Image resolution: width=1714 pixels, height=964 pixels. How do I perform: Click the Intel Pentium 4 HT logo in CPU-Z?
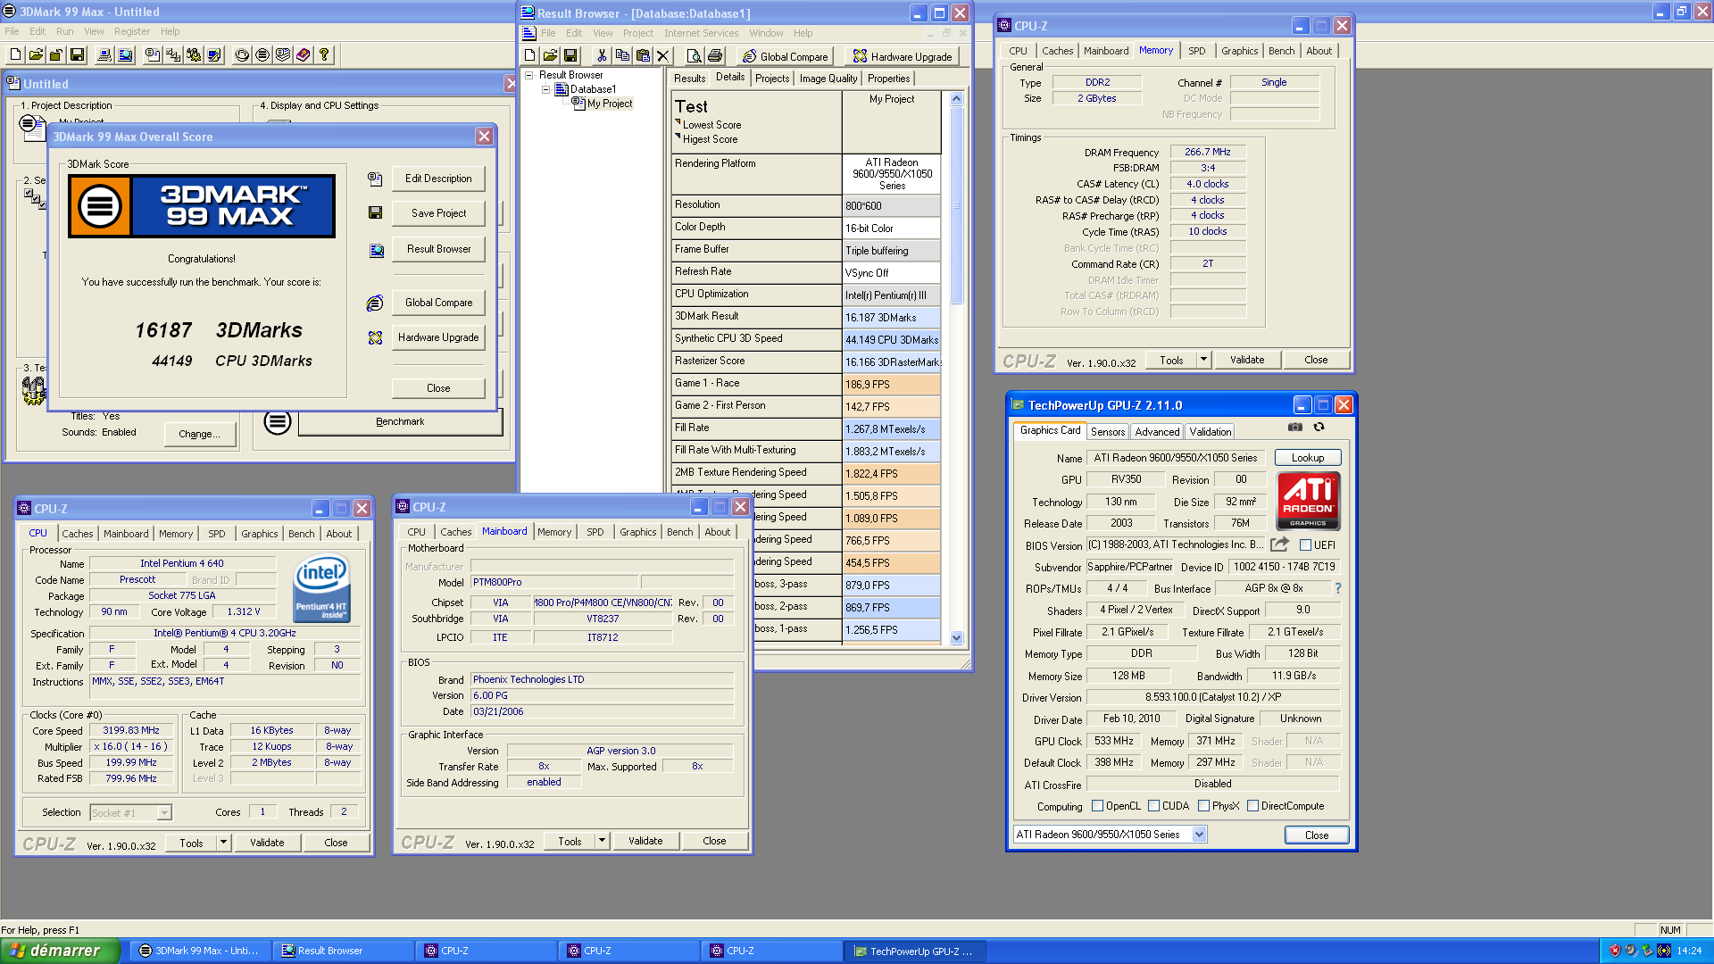(321, 587)
